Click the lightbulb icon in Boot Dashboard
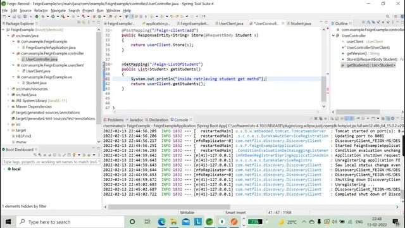 pyautogui.click(x=74, y=155)
